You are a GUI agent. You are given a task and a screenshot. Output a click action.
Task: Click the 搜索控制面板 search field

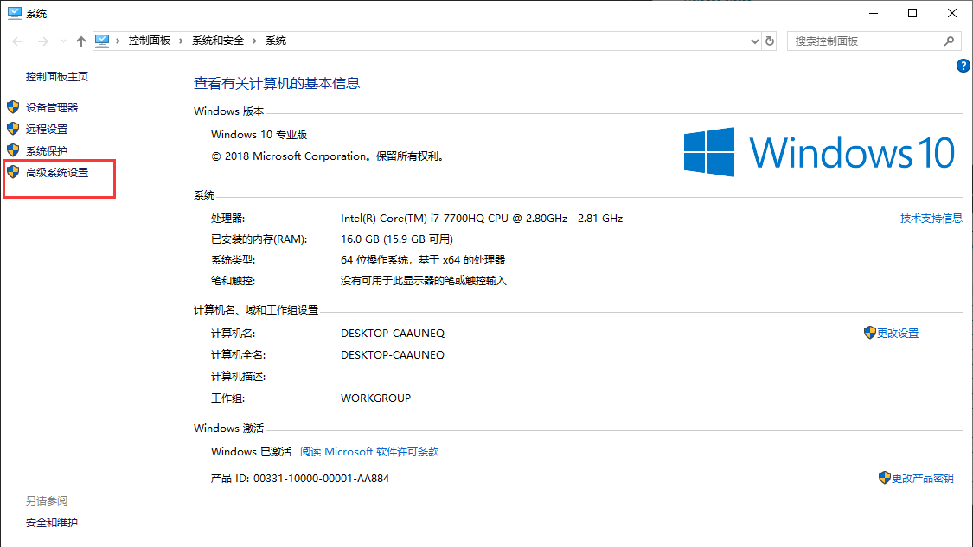point(874,41)
